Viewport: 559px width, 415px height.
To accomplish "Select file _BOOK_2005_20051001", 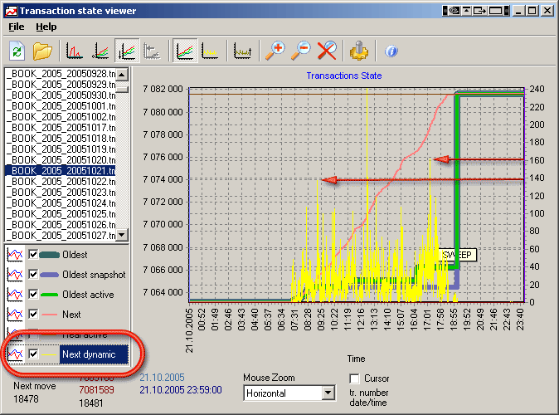I will pos(61,105).
